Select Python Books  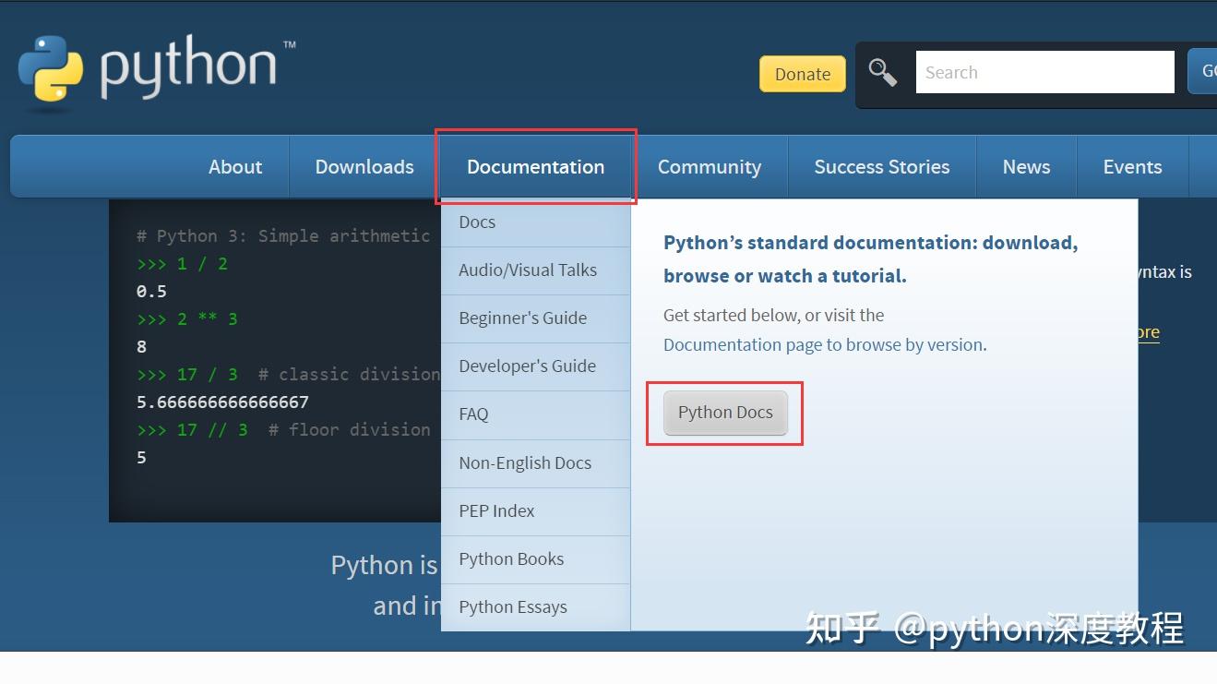[x=511, y=558]
